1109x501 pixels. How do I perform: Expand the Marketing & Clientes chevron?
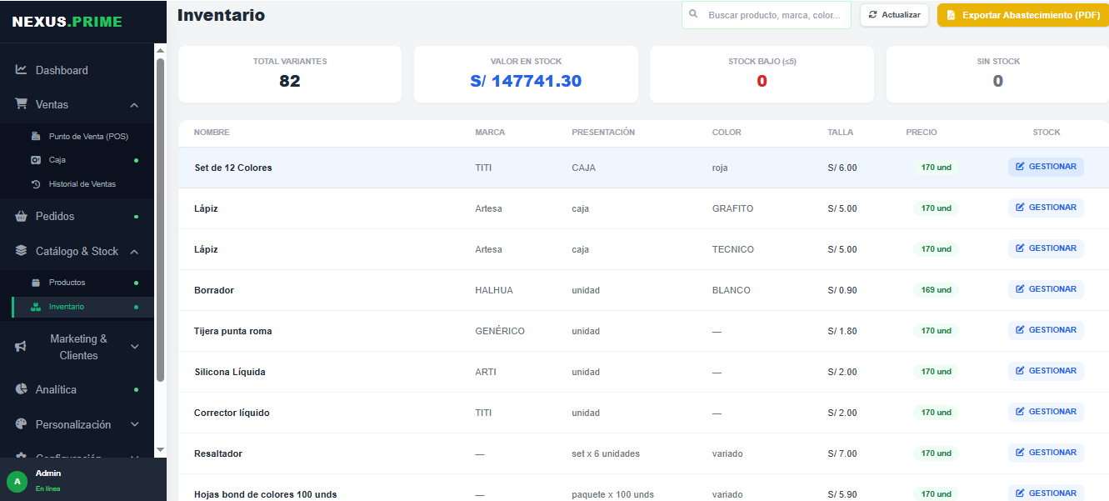[x=134, y=347]
